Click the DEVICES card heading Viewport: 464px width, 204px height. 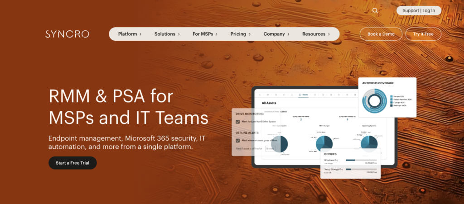click(x=330, y=154)
